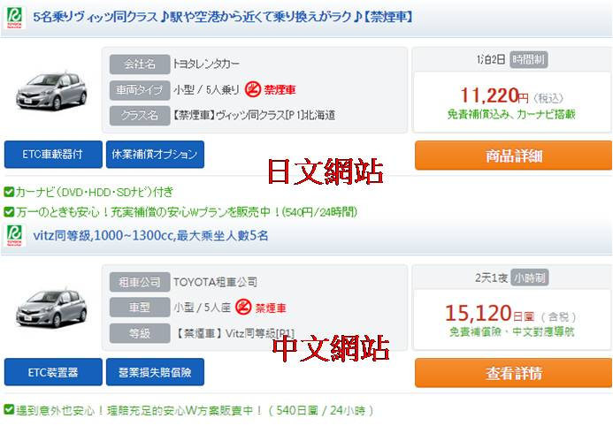Screen dimensions: 613x426
Task: Click green check icon beside カーナビ付き
Action: [x=9, y=192]
